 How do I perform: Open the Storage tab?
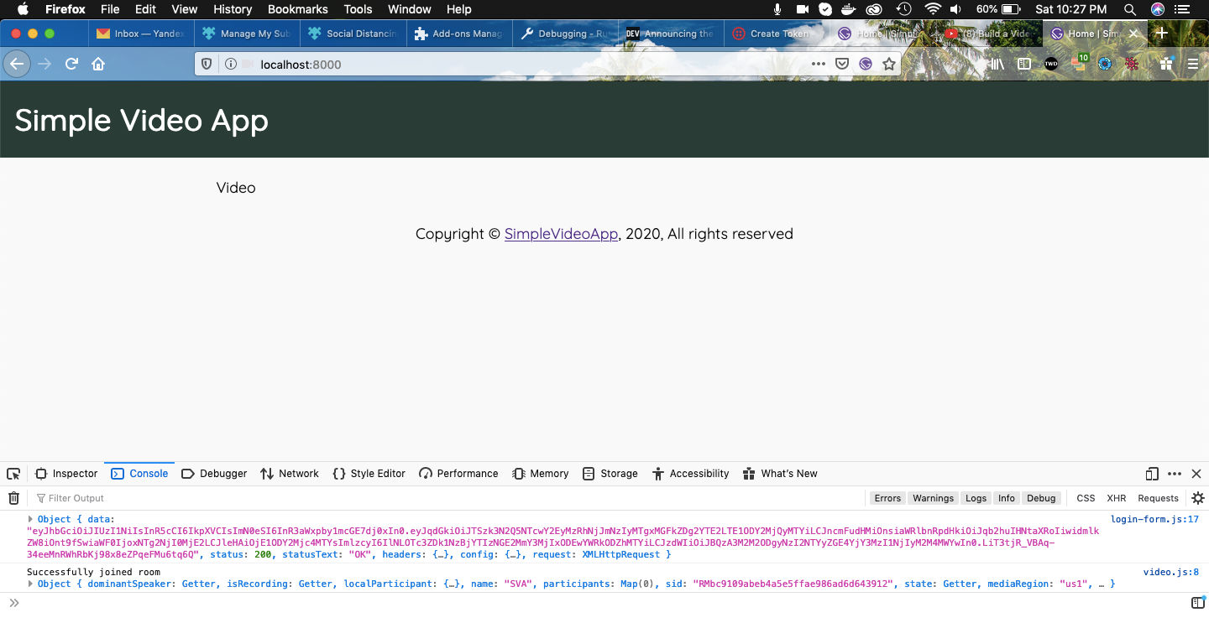[610, 474]
